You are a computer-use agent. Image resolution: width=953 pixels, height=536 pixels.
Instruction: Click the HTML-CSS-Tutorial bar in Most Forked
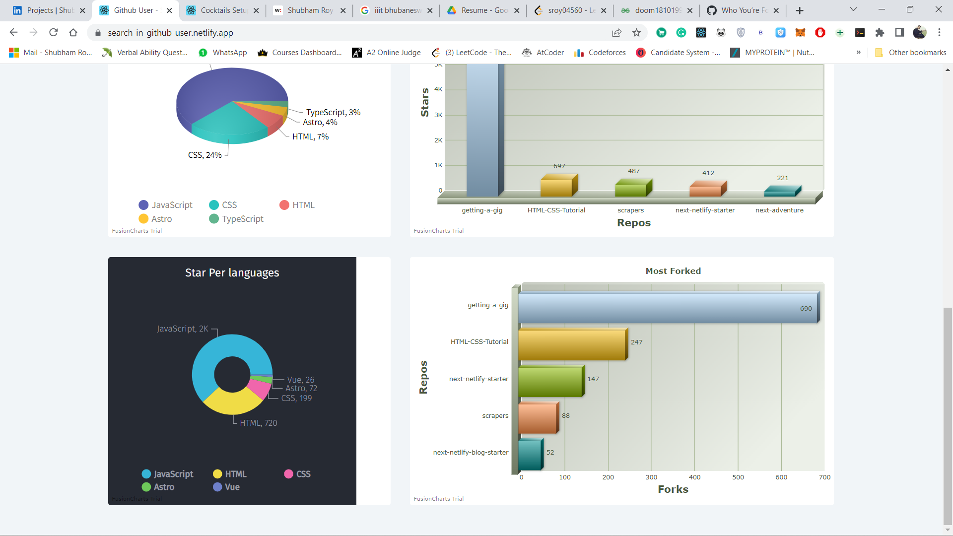[573, 343]
